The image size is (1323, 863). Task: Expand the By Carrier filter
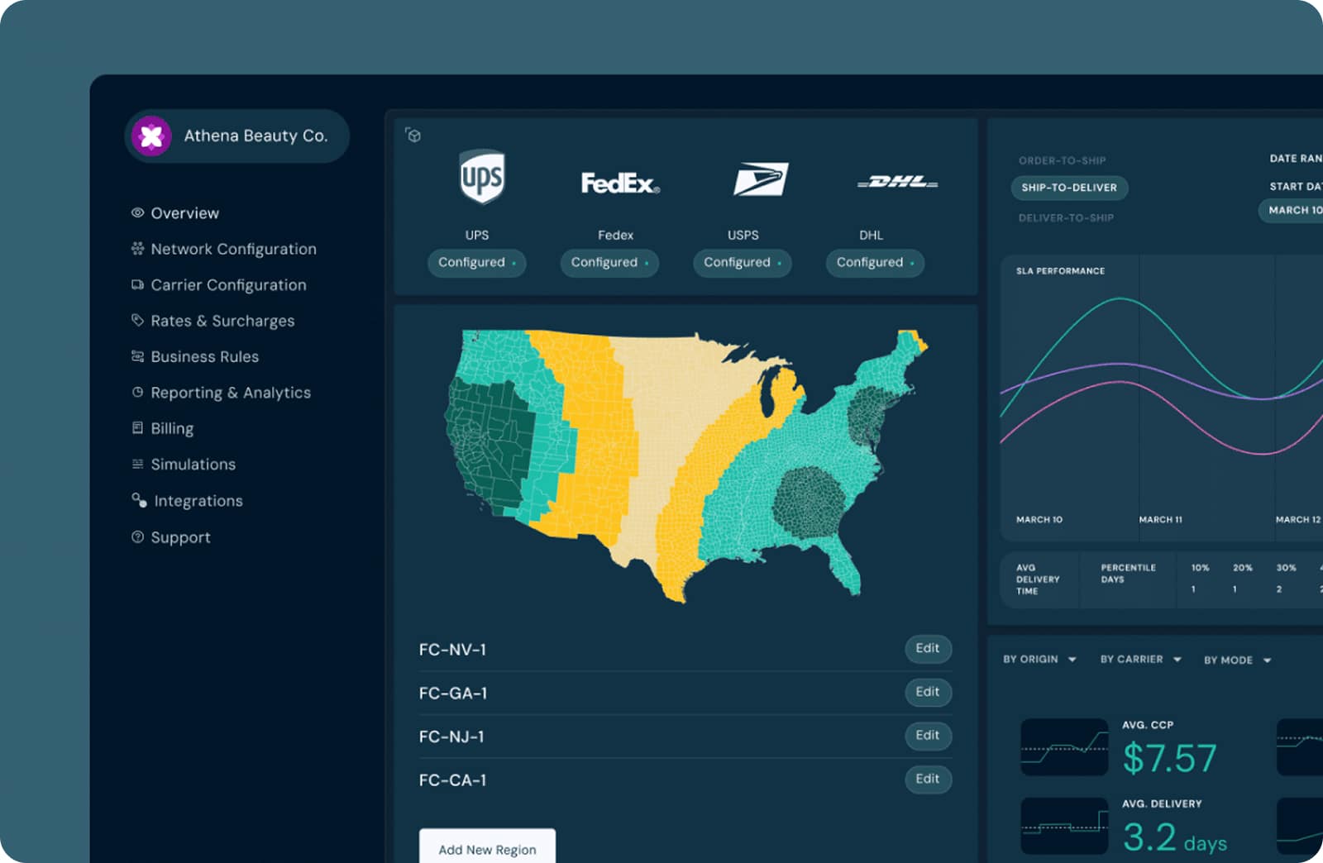point(1140,659)
